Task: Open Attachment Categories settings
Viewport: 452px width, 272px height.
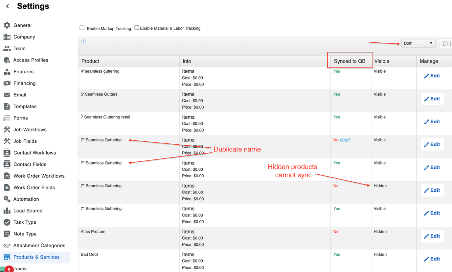Action: point(39,246)
